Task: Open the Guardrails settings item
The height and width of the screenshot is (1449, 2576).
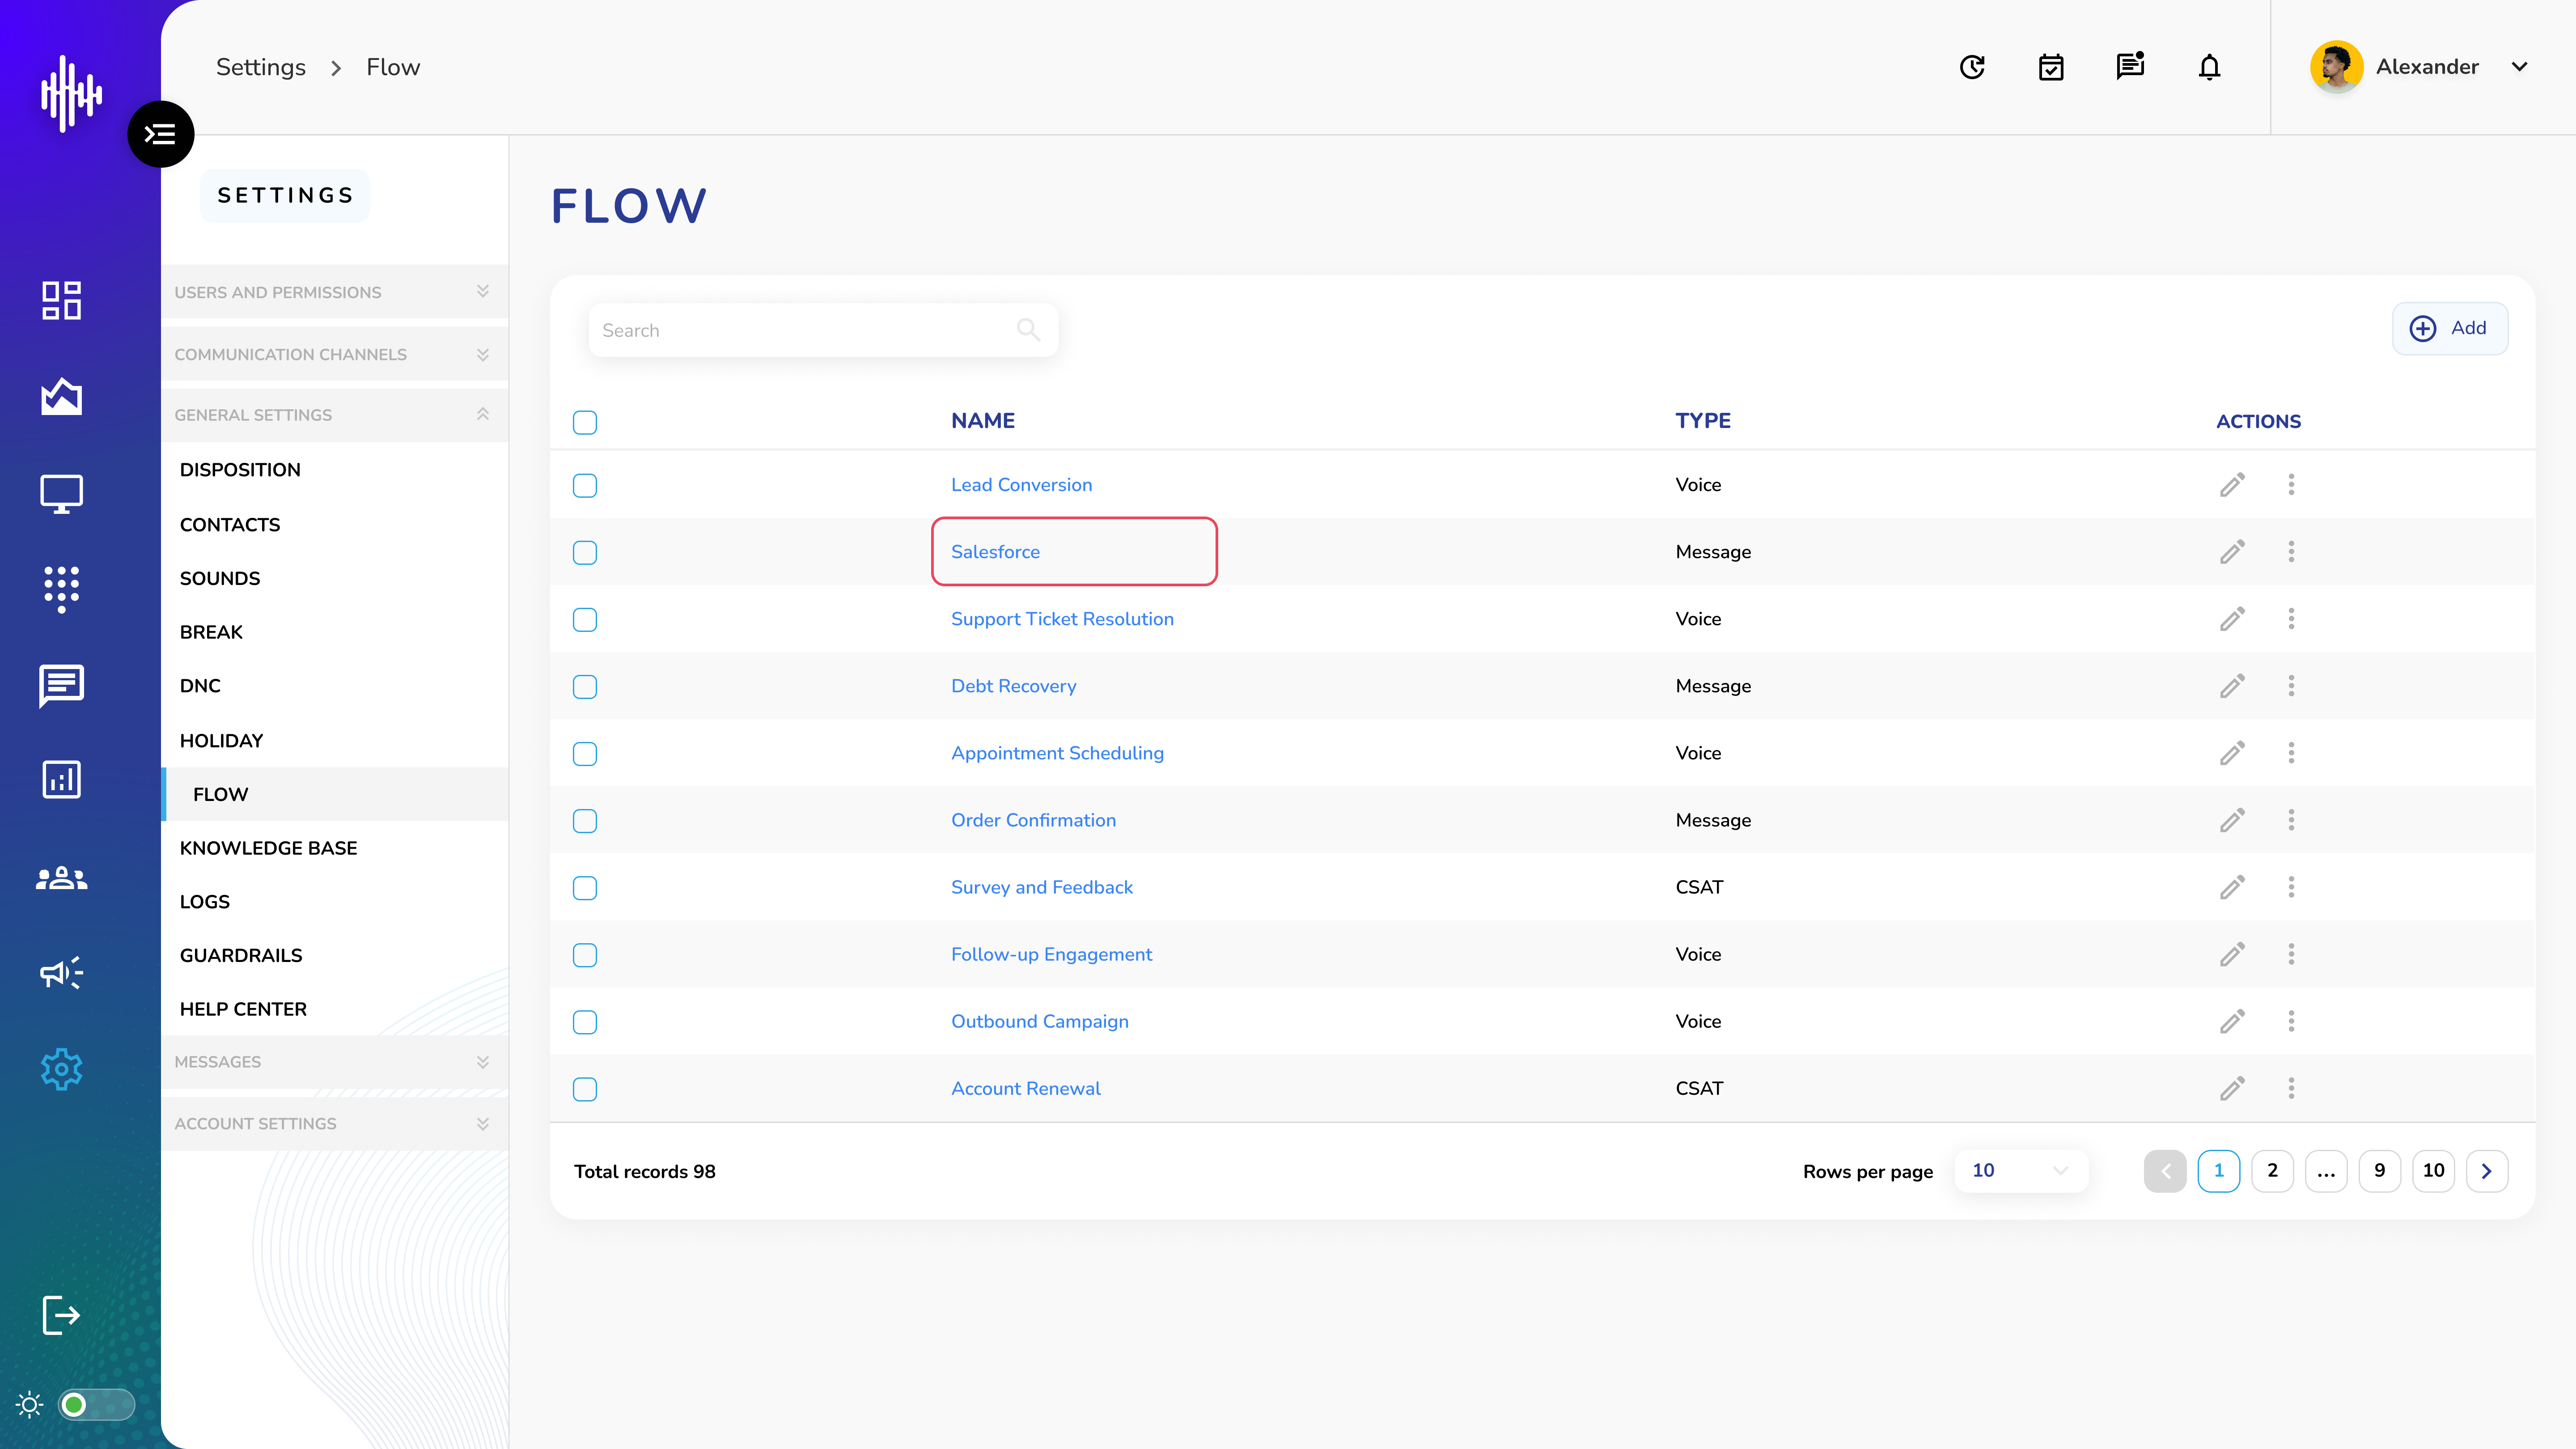Action: (x=241, y=956)
